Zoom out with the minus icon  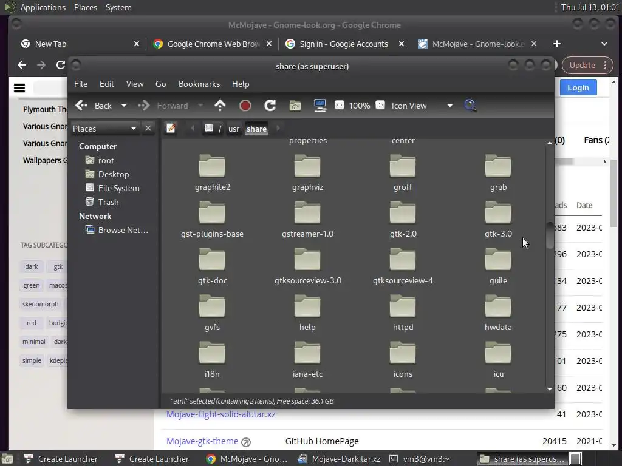[339, 105]
